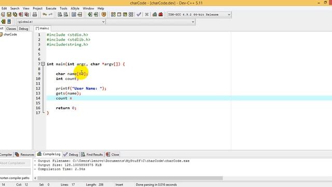Click the Close file toolbar icon
The image size is (332, 187).
click(21, 15)
